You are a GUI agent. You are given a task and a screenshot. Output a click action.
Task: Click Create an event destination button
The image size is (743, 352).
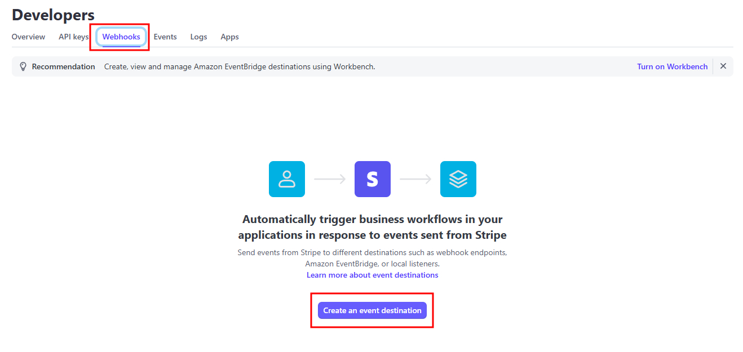pyautogui.click(x=372, y=310)
